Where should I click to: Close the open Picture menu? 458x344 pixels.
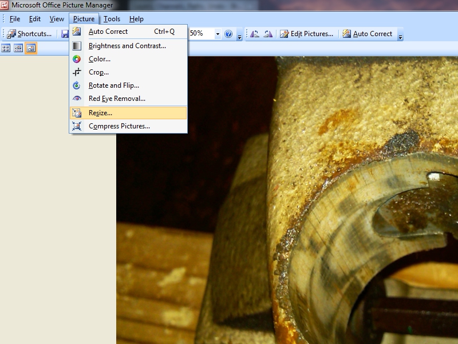pyautogui.click(x=84, y=19)
